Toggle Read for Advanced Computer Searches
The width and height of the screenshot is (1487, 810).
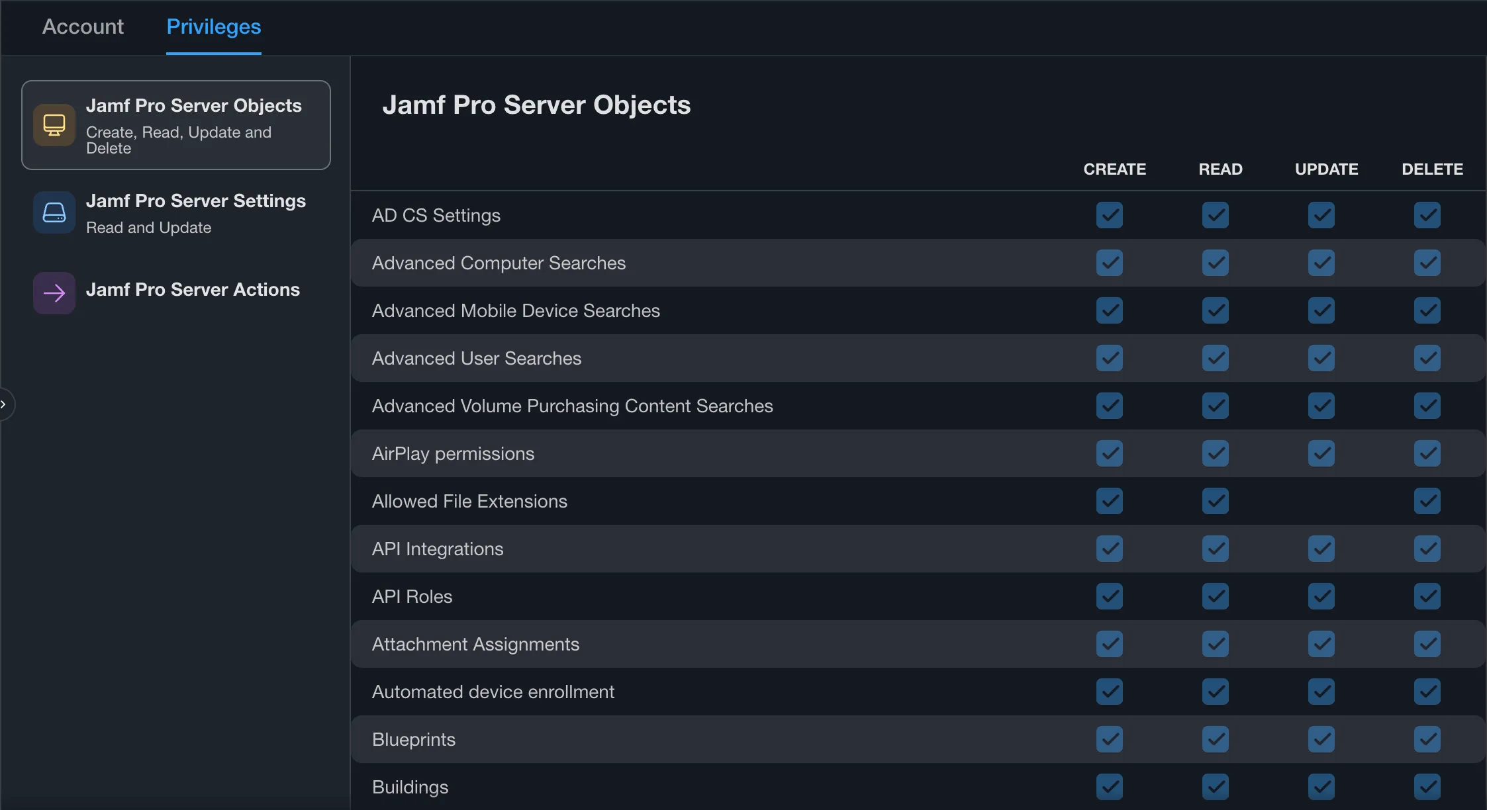coord(1216,263)
